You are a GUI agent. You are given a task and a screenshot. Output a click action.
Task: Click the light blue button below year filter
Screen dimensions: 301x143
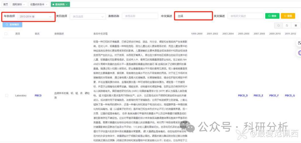(12, 25)
